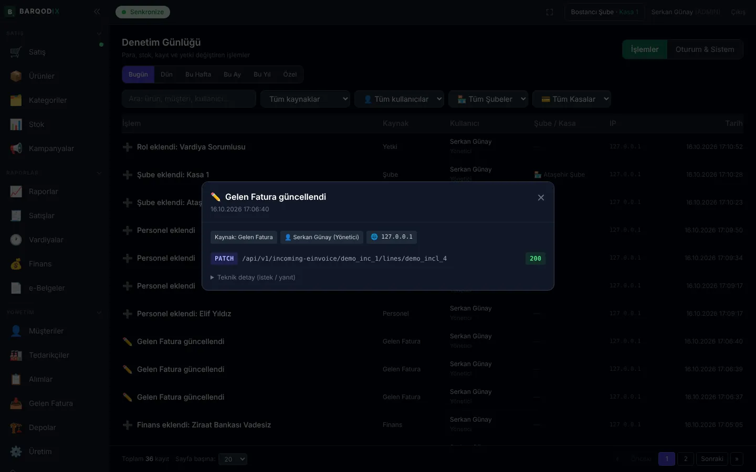This screenshot has width=756, height=472.
Task: Select the Bu Hafta filter tab
Action: coord(198,74)
